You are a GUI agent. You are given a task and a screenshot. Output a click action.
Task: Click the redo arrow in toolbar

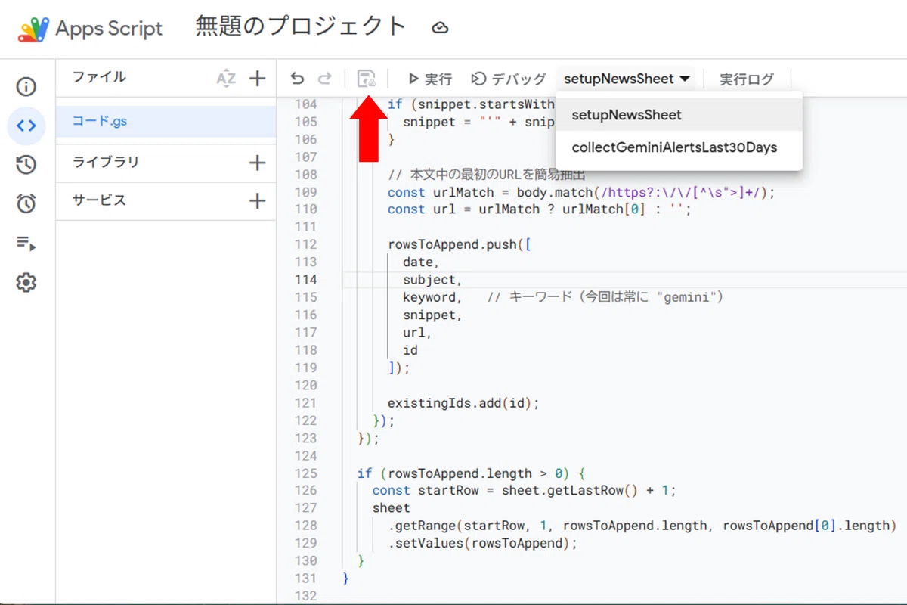point(325,79)
